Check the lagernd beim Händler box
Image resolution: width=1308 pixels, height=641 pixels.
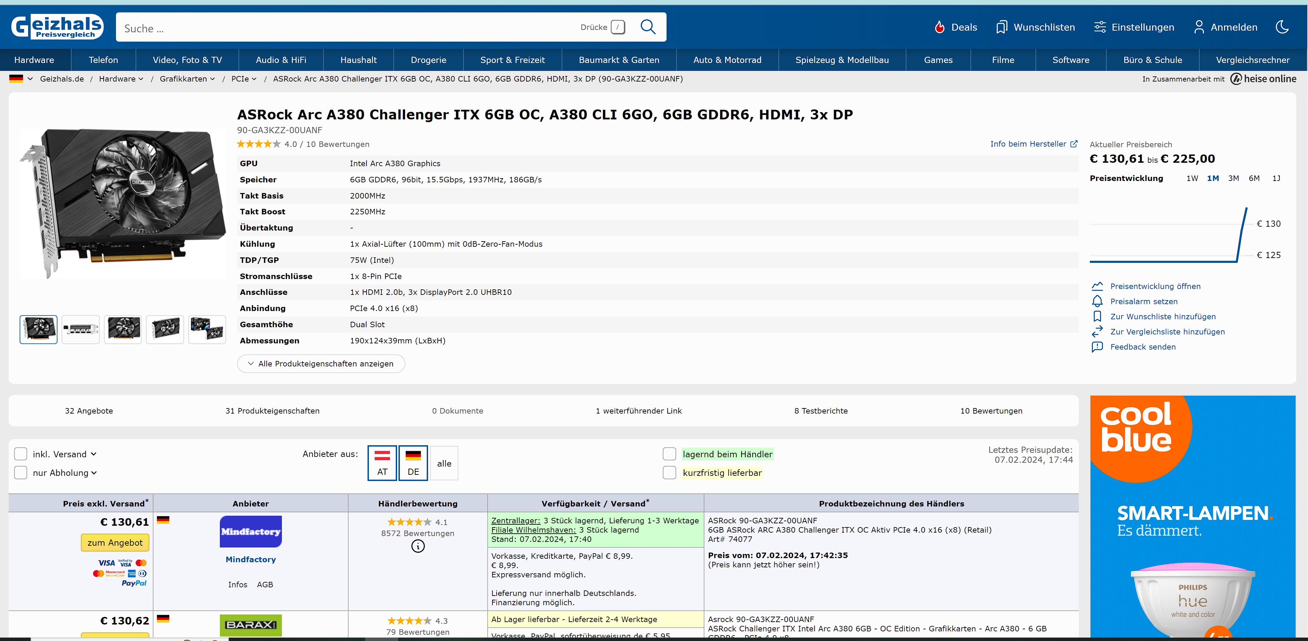pyautogui.click(x=669, y=454)
